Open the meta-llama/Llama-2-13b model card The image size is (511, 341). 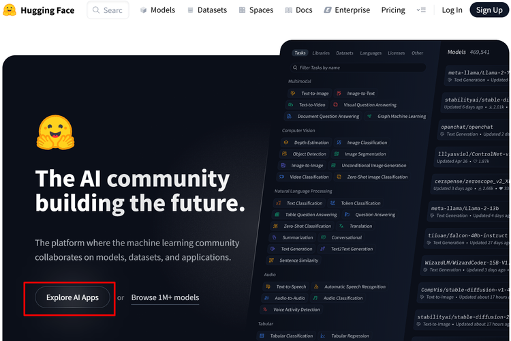469,211
